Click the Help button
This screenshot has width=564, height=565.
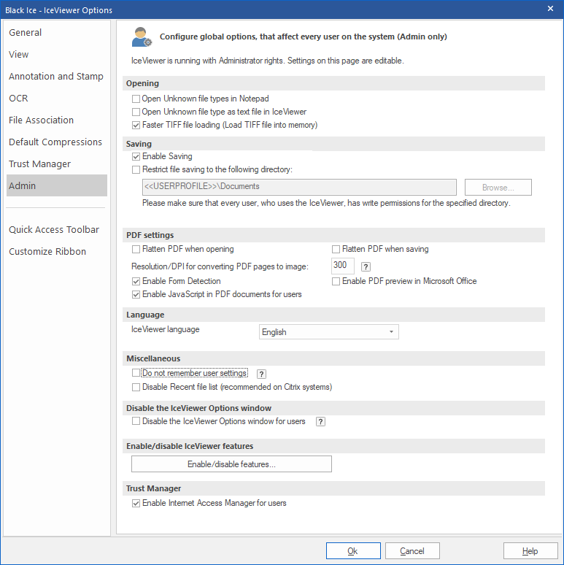[x=530, y=551]
